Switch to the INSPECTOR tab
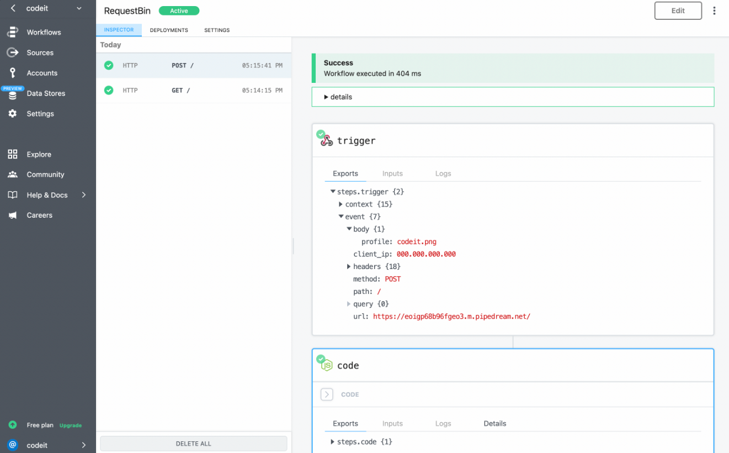 pos(119,30)
